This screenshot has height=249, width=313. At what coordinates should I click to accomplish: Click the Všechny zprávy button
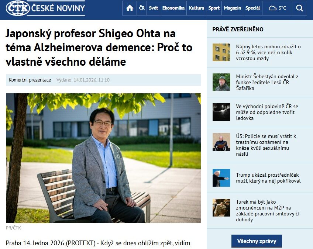click(257, 241)
